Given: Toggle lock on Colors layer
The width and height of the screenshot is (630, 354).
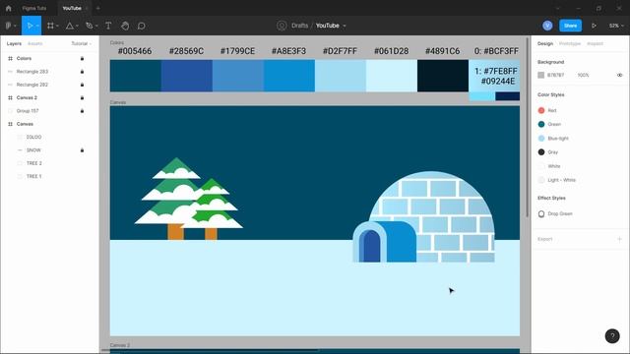Looking at the screenshot, I should click(x=82, y=59).
